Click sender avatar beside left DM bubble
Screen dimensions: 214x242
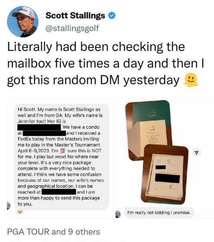coord(9,206)
